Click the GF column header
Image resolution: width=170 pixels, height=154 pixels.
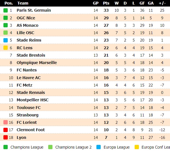tap(142, 3)
